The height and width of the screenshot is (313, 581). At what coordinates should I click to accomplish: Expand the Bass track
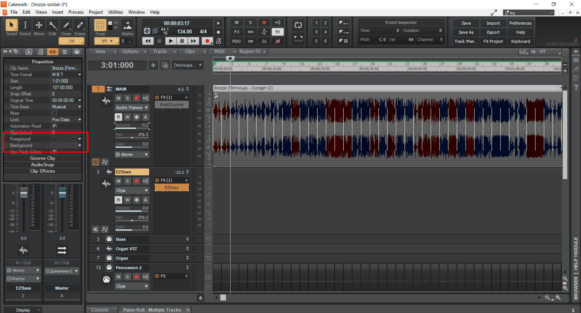pos(187,239)
